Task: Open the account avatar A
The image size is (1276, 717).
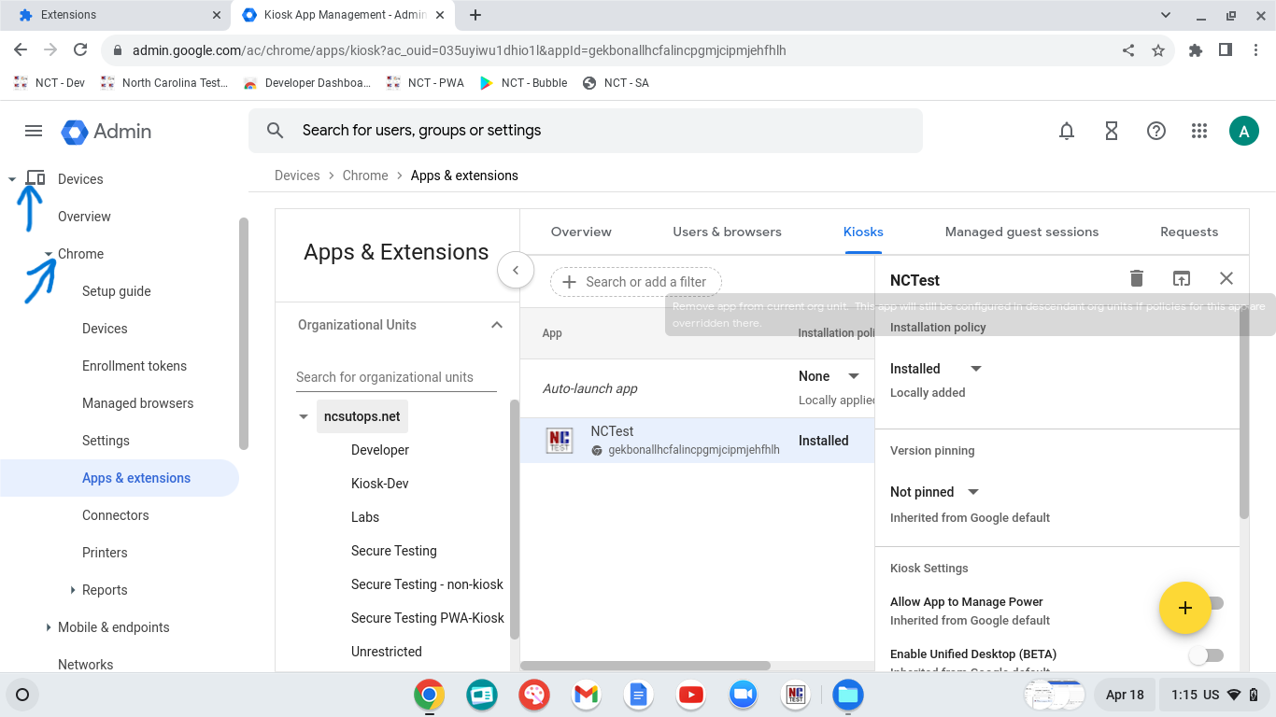Action: coord(1244,132)
